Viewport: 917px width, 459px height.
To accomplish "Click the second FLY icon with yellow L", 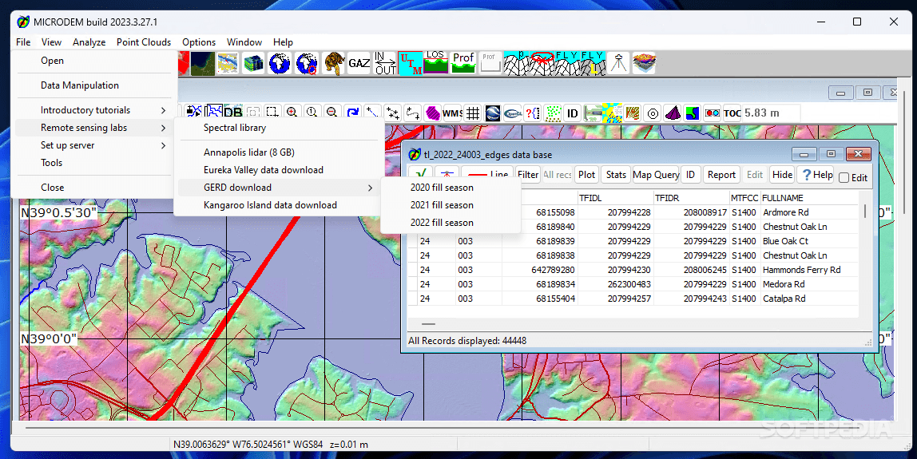I will (593, 62).
